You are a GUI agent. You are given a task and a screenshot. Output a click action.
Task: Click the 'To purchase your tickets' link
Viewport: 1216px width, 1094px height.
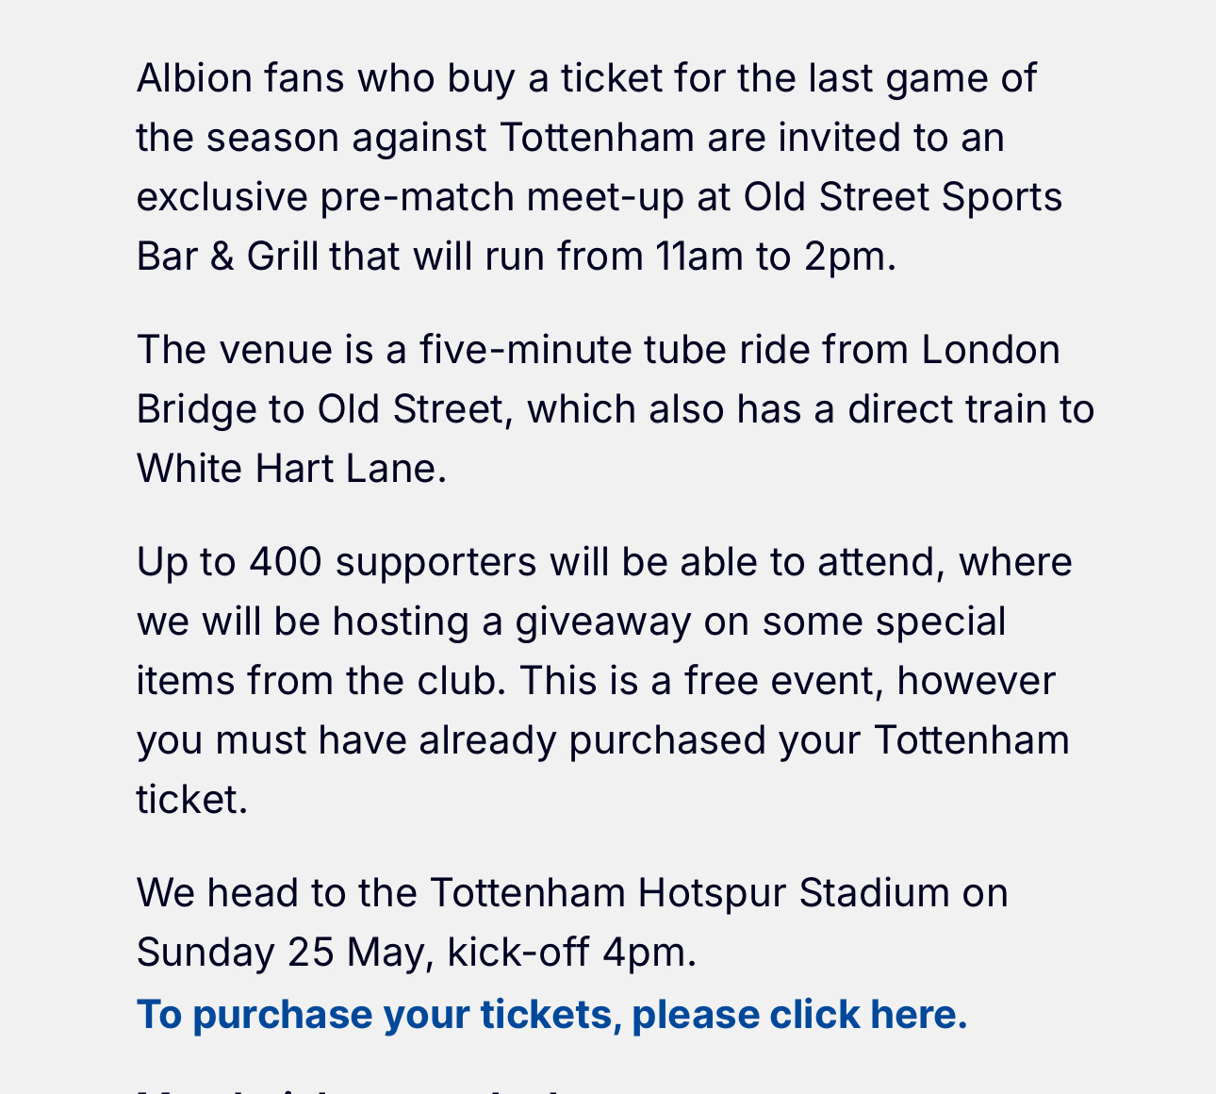point(551,1015)
